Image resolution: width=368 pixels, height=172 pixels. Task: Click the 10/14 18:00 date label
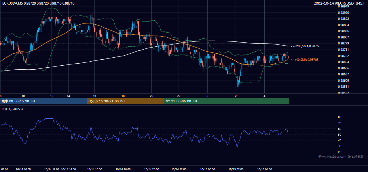pyautogui.click(x=123, y=169)
